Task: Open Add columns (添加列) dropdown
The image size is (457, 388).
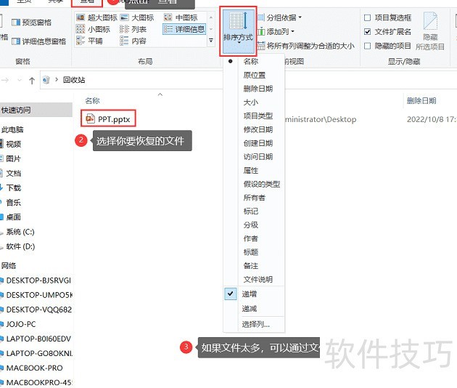Action: (276, 31)
